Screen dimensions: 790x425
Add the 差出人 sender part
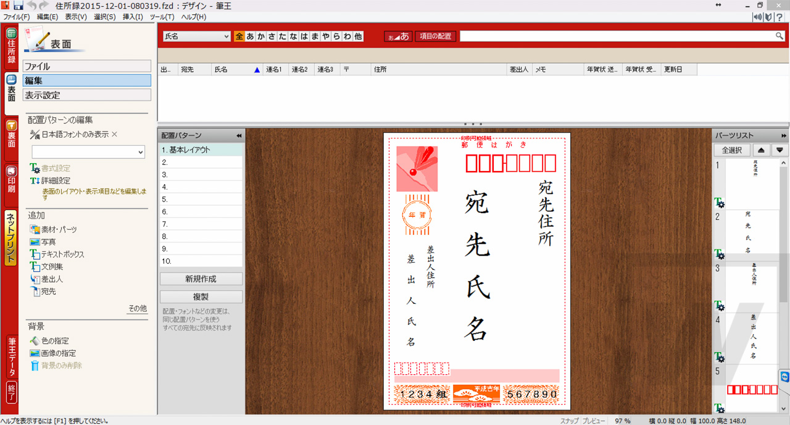(46, 279)
